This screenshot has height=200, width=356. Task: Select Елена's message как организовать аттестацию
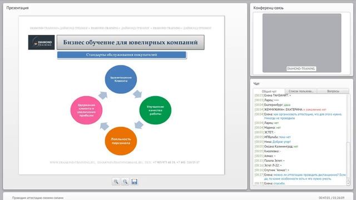(x=298, y=116)
